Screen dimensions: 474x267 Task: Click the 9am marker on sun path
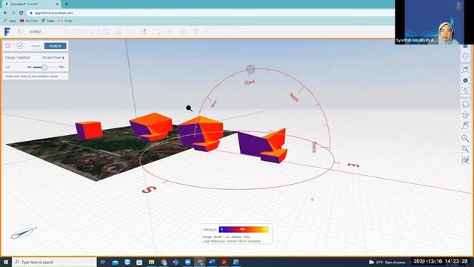(294, 97)
